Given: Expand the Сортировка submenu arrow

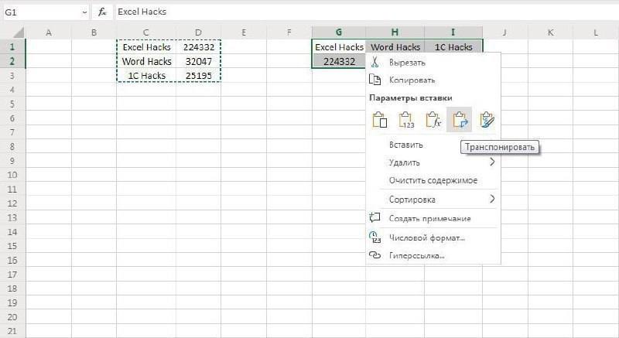Looking at the screenshot, I should (492, 199).
